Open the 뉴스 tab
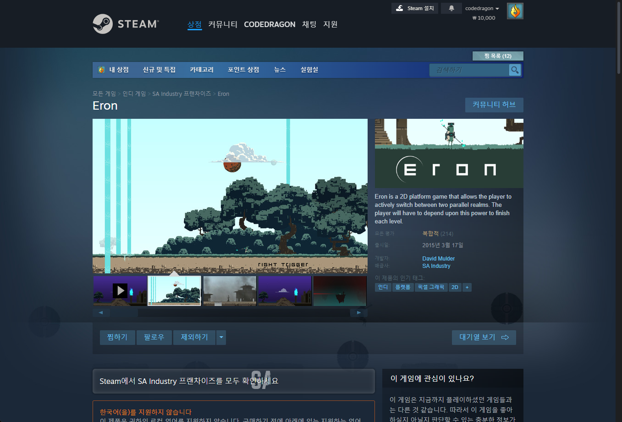This screenshot has width=622, height=422. click(280, 70)
